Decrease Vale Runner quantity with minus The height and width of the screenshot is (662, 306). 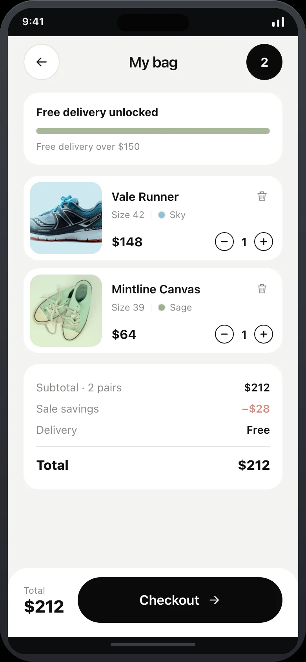click(x=224, y=242)
